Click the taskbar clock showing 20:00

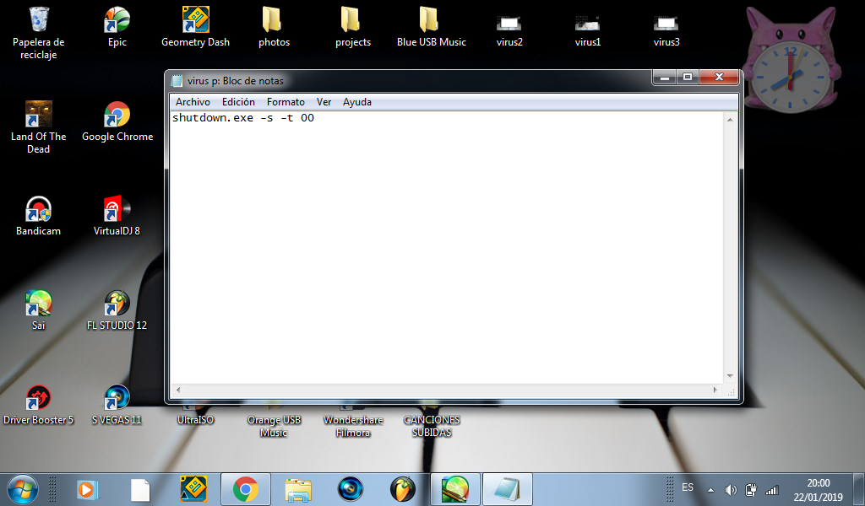pyautogui.click(x=818, y=489)
